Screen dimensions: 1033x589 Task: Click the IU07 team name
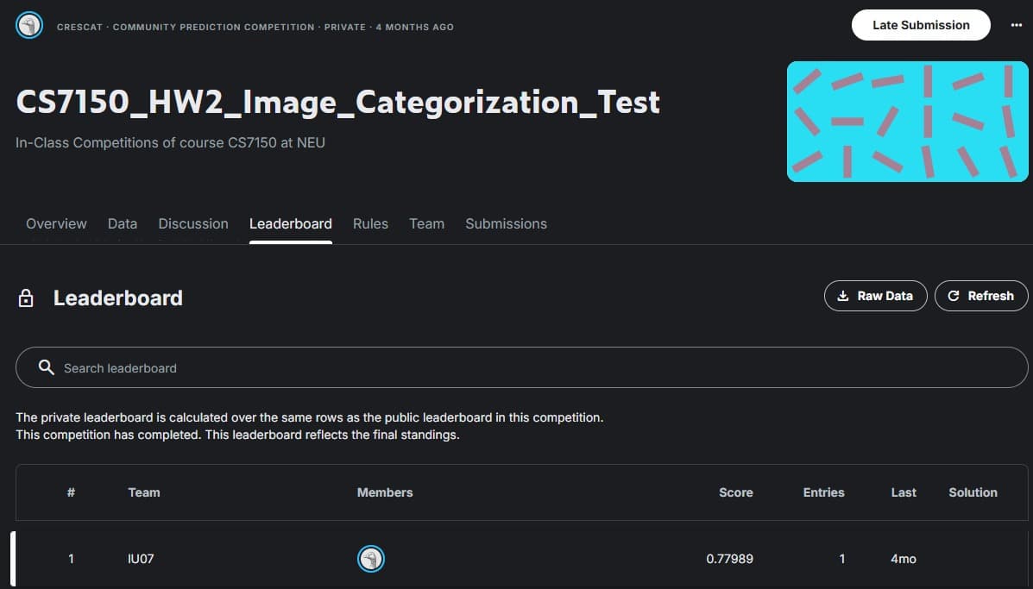pyautogui.click(x=141, y=559)
